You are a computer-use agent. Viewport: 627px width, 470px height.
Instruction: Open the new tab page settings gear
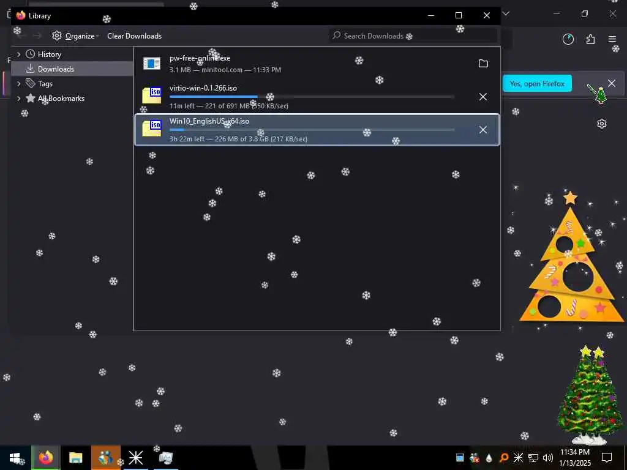(602, 124)
